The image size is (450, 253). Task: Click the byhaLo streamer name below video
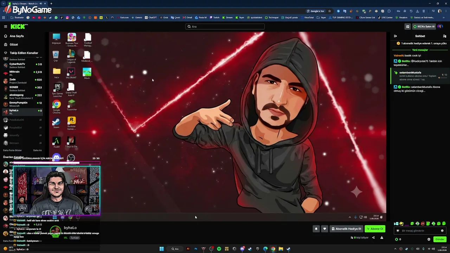[70, 228]
